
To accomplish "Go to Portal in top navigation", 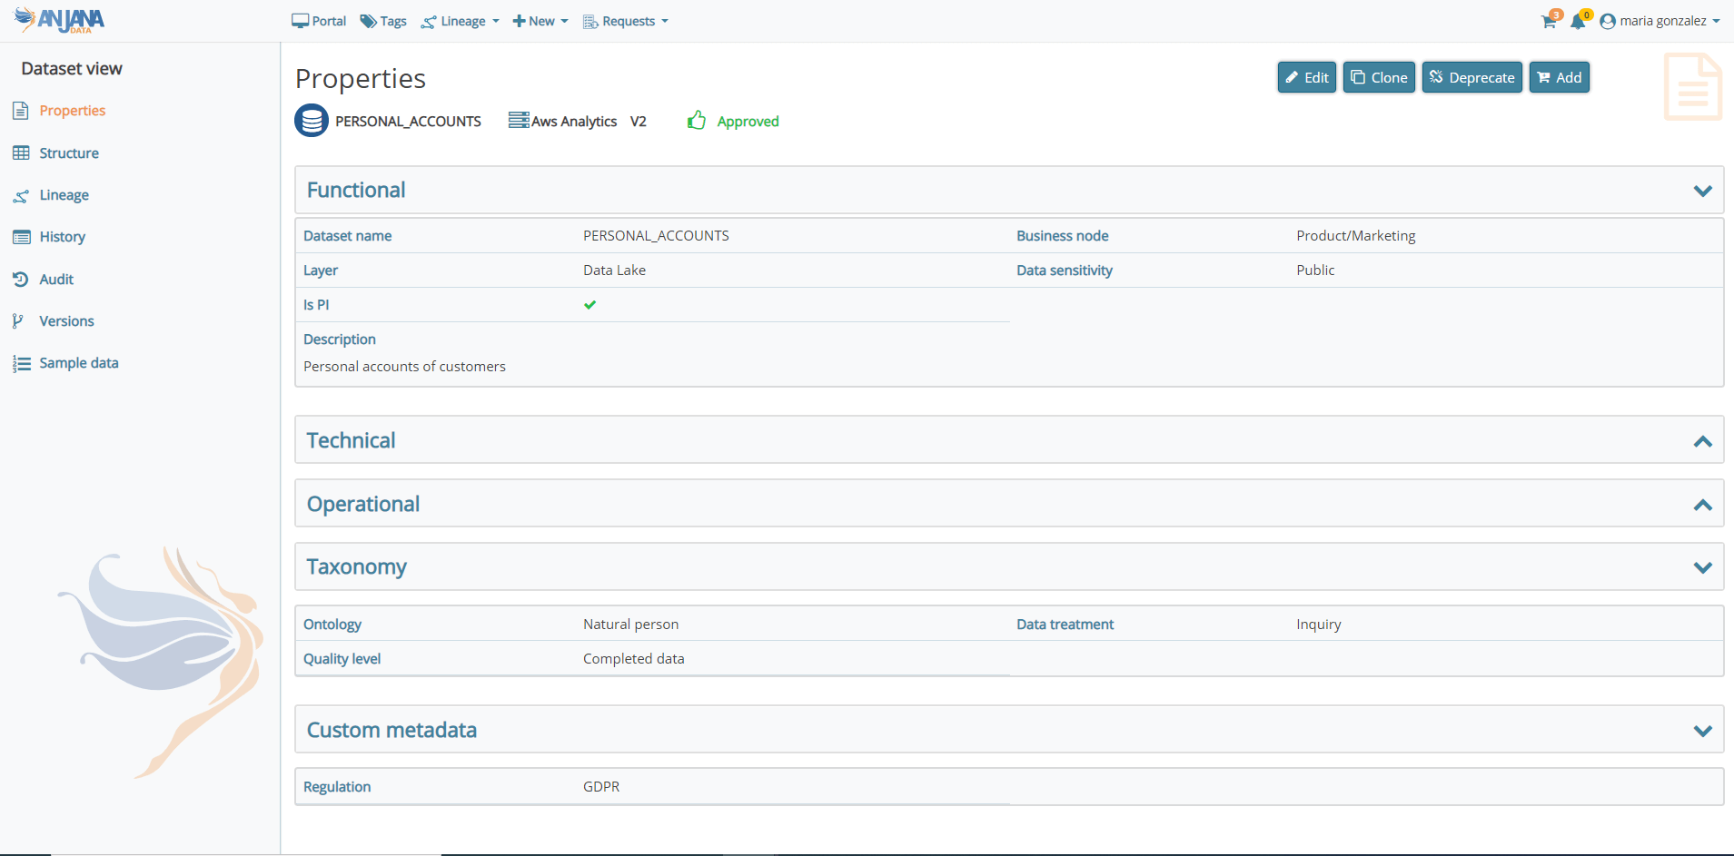I will pyautogui.click(x=319, y=21).
